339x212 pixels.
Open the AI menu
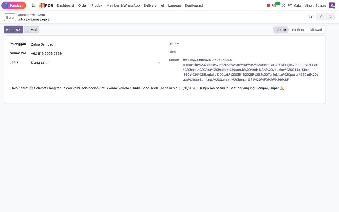click(x=162, y=5)
